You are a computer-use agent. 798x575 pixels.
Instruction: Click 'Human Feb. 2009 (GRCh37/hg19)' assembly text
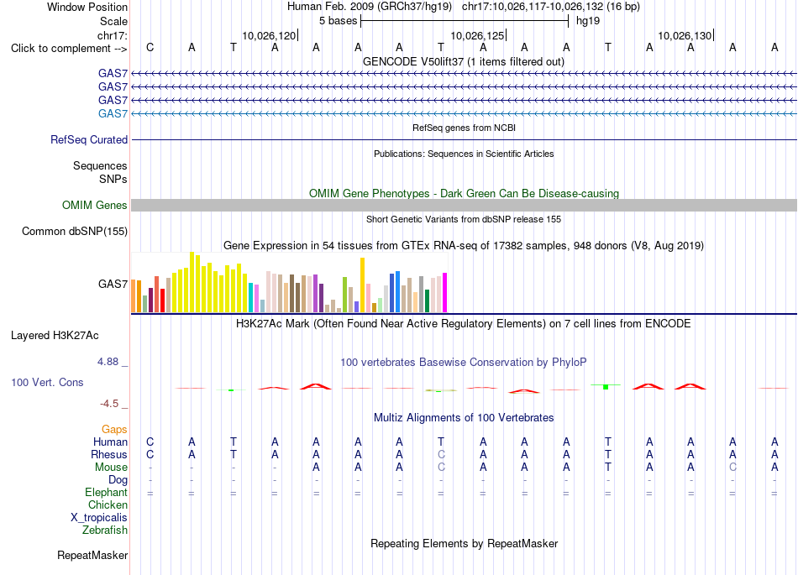(370, 7)
